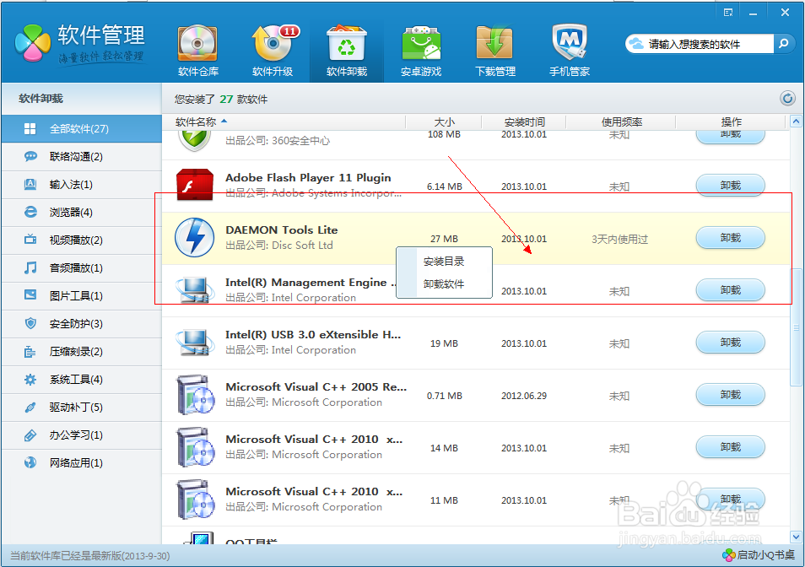805x567 pixels.
Task: Launch 启动小Q书桌 in status bar
Action: click(759, 554)
